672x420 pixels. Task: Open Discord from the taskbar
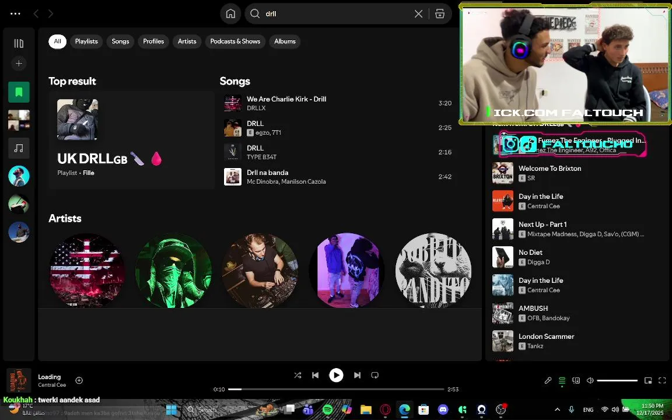(x=443, y=409)
